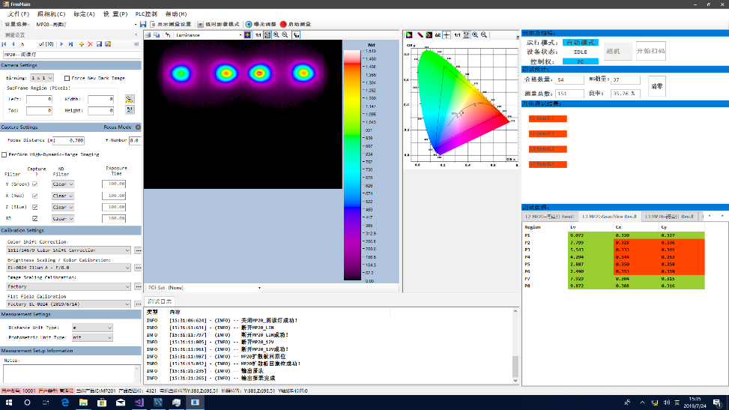Click the copy icon above the luminance image
Screen dimensions: 729x410
coord(157,35)
